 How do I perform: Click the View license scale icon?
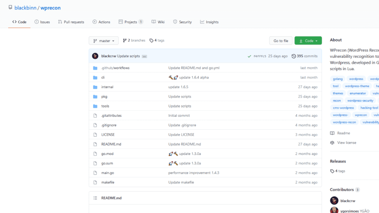coord(332,143)
